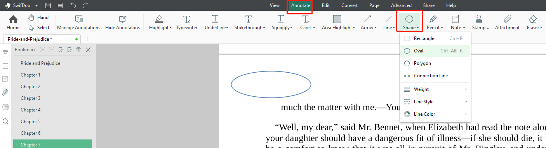Choose the Caret tool
The width and height of the screenshot is (546, 148).
(x=307, y=23)
